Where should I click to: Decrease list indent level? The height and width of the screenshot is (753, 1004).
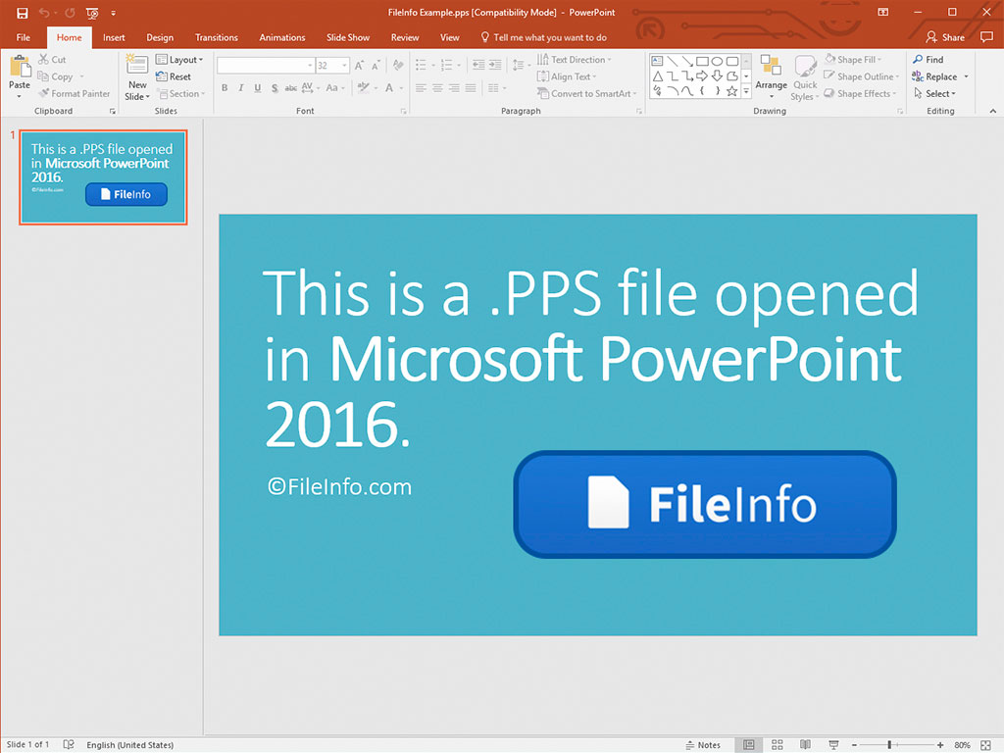click(x=478, y=65)
